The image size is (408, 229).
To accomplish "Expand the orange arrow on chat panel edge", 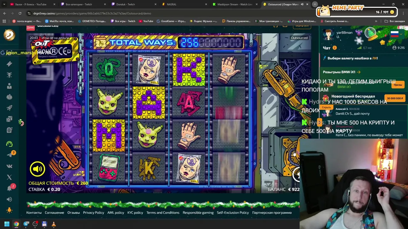I will coord(319,122).
